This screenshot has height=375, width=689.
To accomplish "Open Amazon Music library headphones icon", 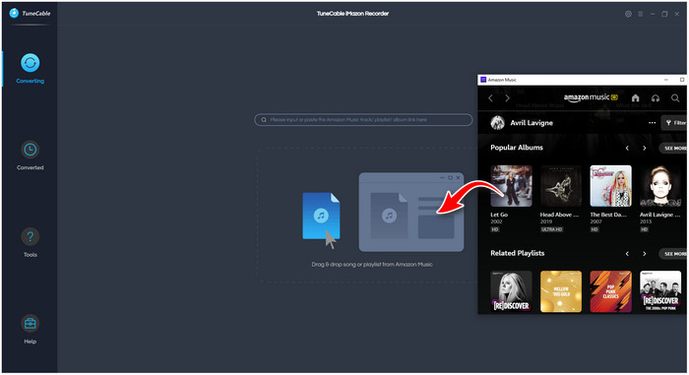I will tap(656, 98).
